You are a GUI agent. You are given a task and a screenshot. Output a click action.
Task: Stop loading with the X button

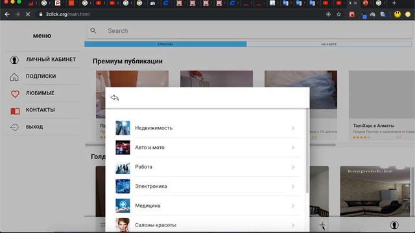[28, 14]
